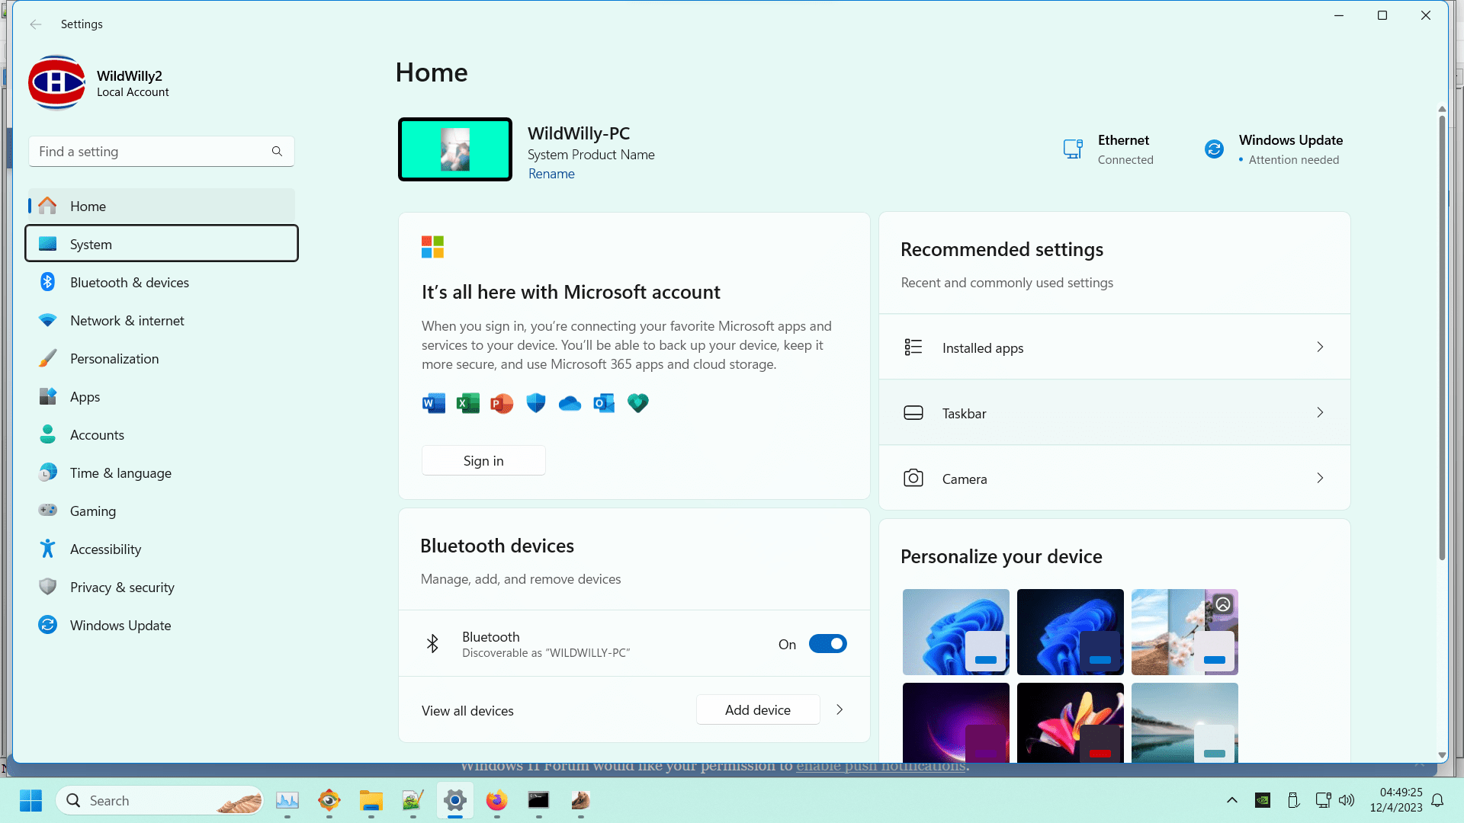Apply the dark blue bloom theme thumbnail
The height and width of the screenshot is (823, 1464).
click(1071, 632)
